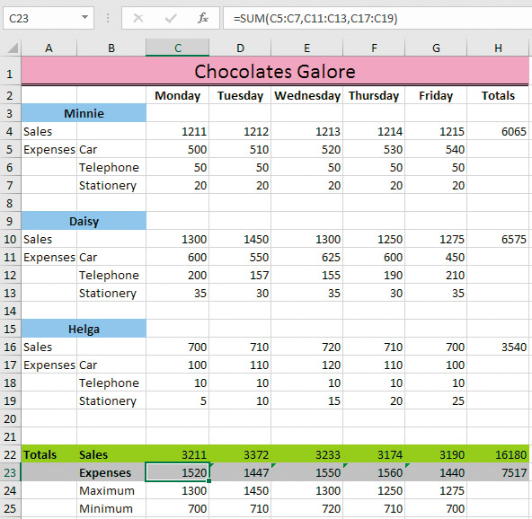The width and height of the screenshot is (532, 519).
Task: Click the Select All corner triangle
Action: pos(13,48)
